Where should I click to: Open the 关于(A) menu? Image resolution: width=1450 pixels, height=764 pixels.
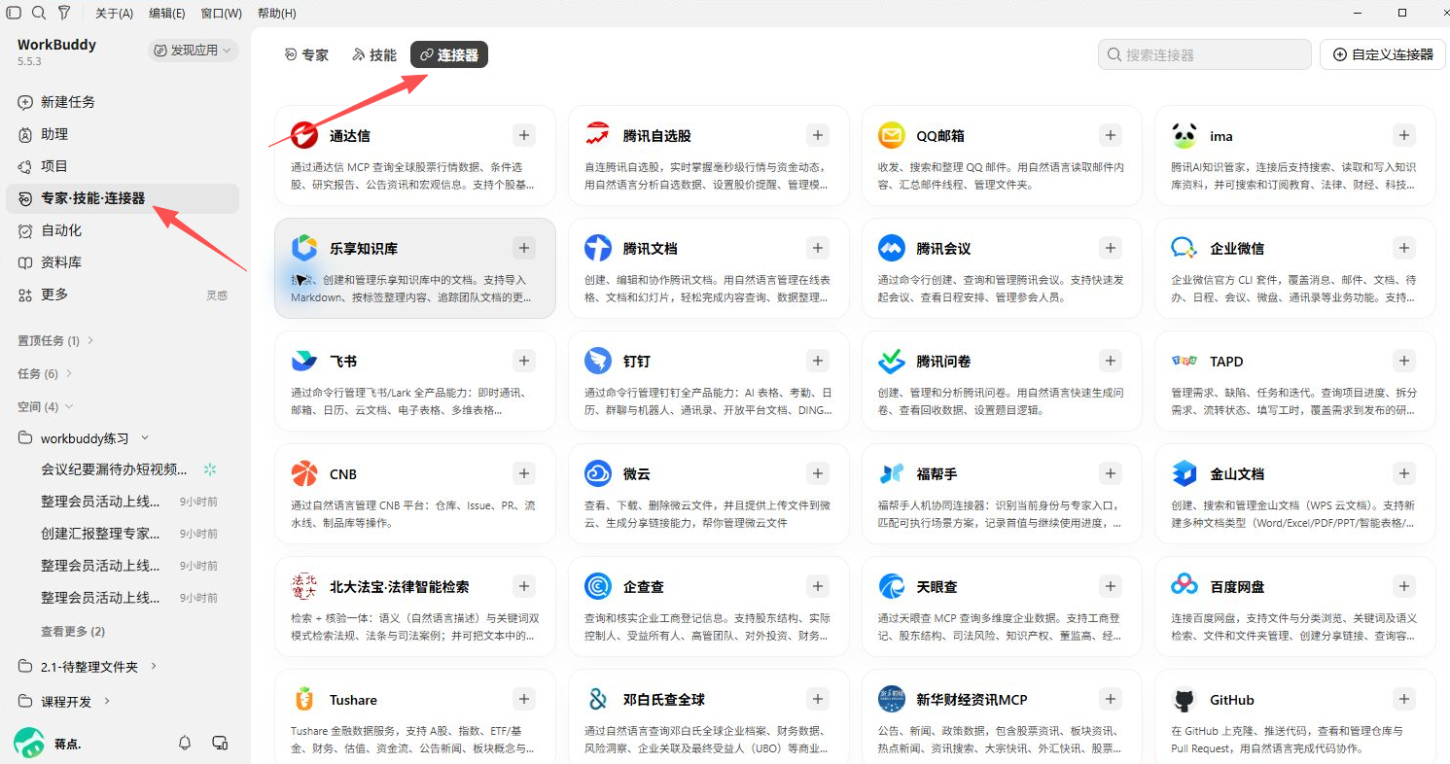pos(115,13)
